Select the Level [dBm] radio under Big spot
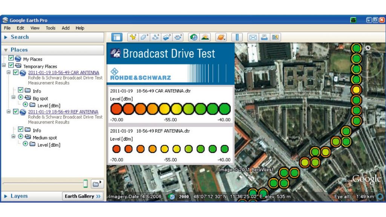This screenshot has width=386, height=217. pos(26,104)
